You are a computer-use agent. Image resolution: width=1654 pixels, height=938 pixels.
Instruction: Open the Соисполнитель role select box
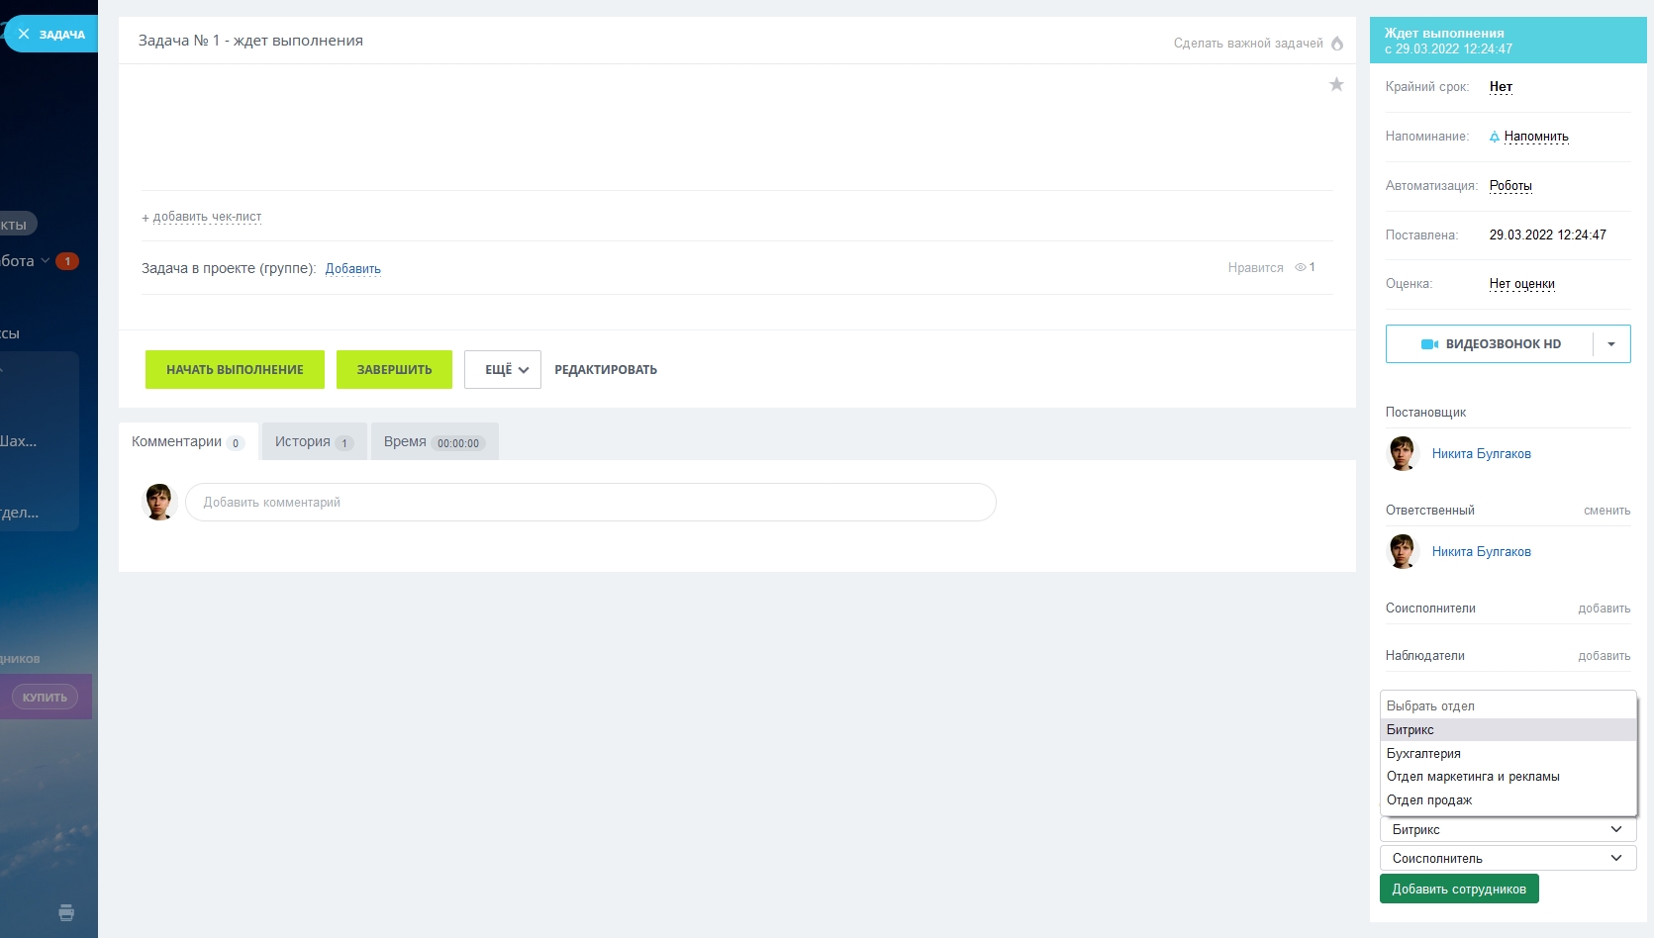pyautogui.click(x=1508, y=859)
